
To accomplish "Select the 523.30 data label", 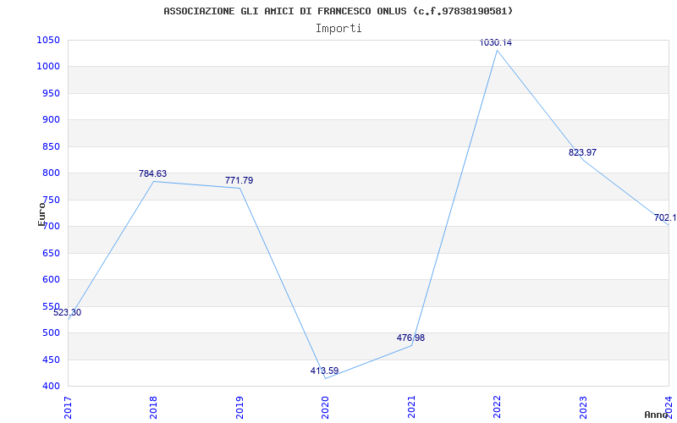I will coord(68,312).
